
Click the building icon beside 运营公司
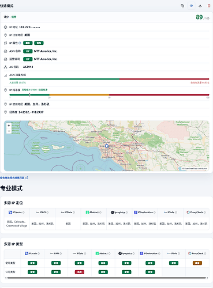(x=5, y=59)
